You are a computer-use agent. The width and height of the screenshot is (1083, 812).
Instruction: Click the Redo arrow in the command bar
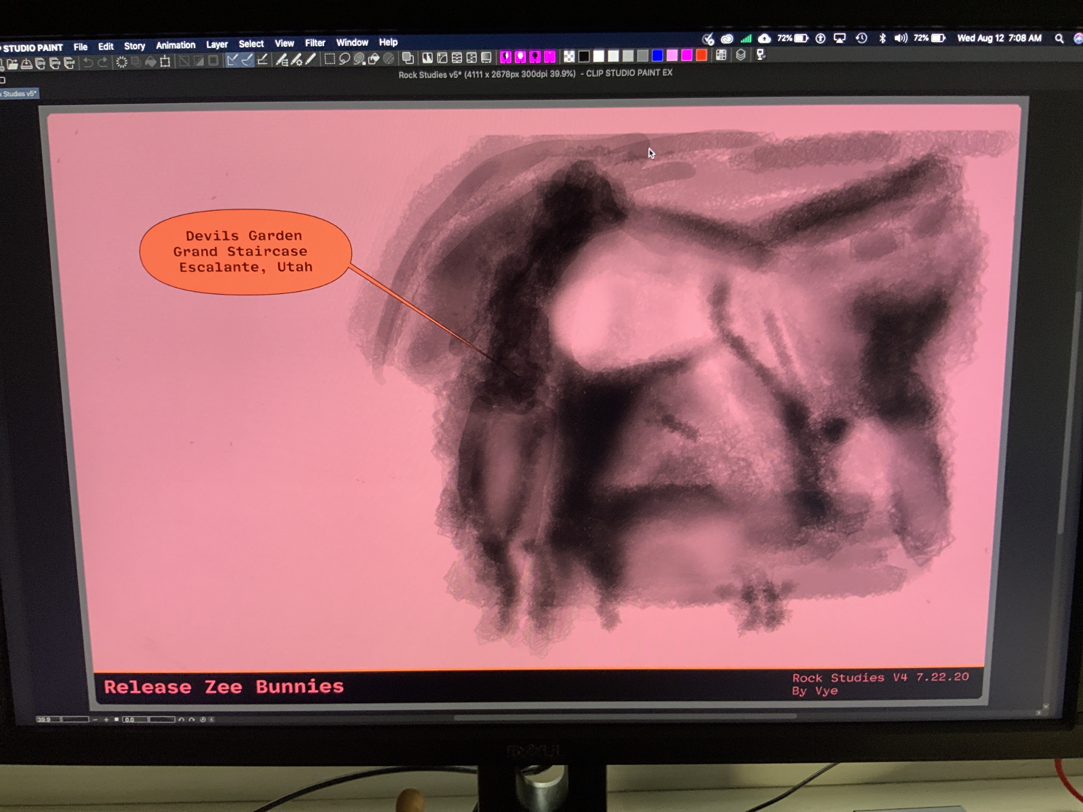pos(102,62)
